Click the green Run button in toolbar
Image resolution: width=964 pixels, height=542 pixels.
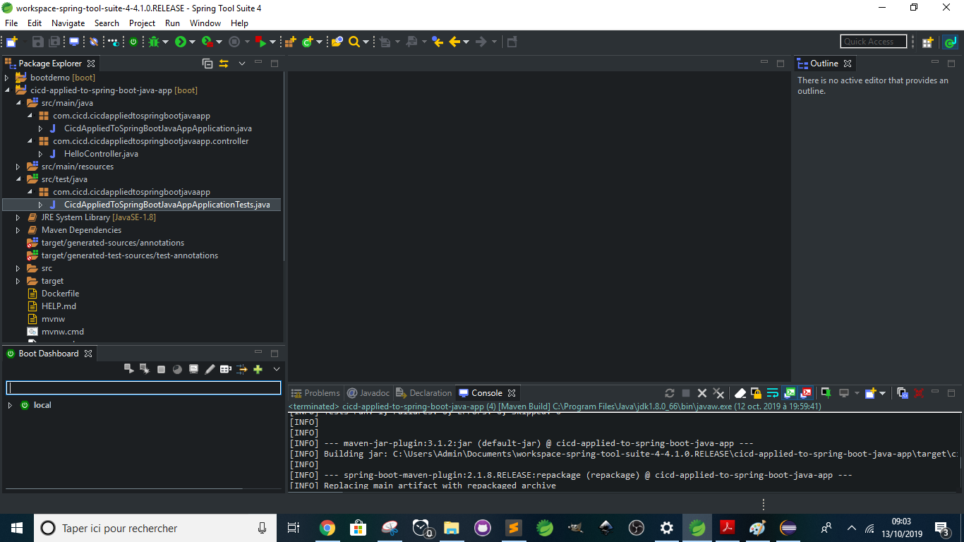pyautogui.click(x=181, y=42)
